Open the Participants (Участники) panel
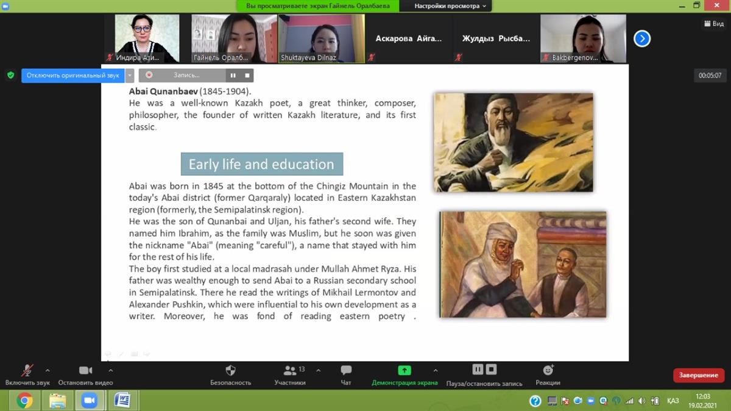Screen dimensions: 731x411 coord(290,371)
